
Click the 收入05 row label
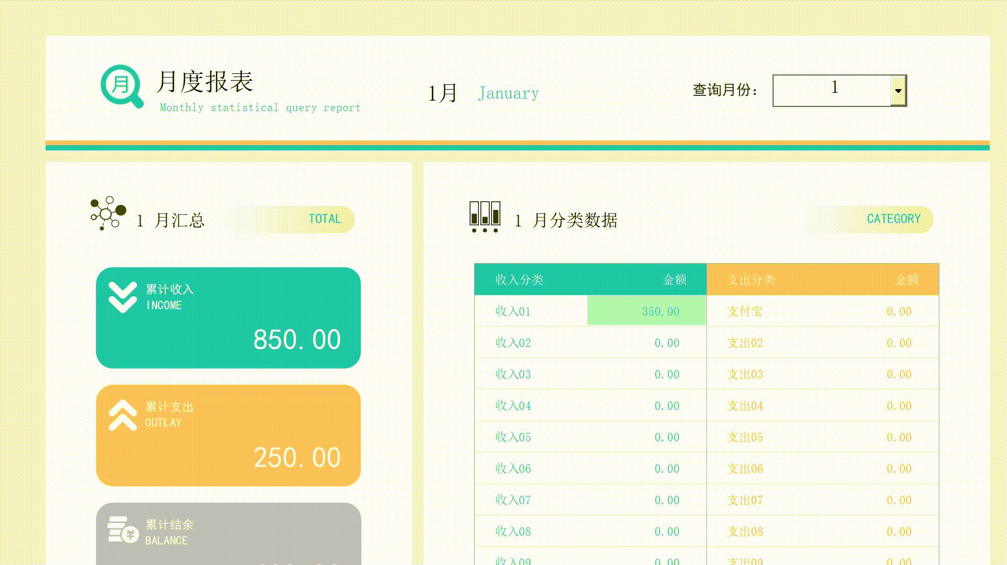coord(513,437)
